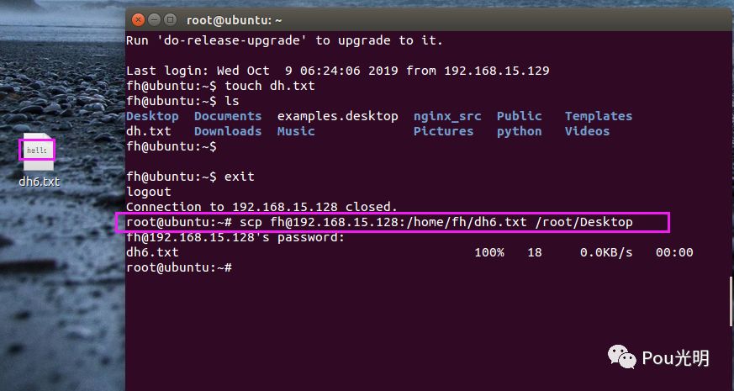The image size is (734, 391).
Task: Maximize the terminal window
Action: click(171, 18)
